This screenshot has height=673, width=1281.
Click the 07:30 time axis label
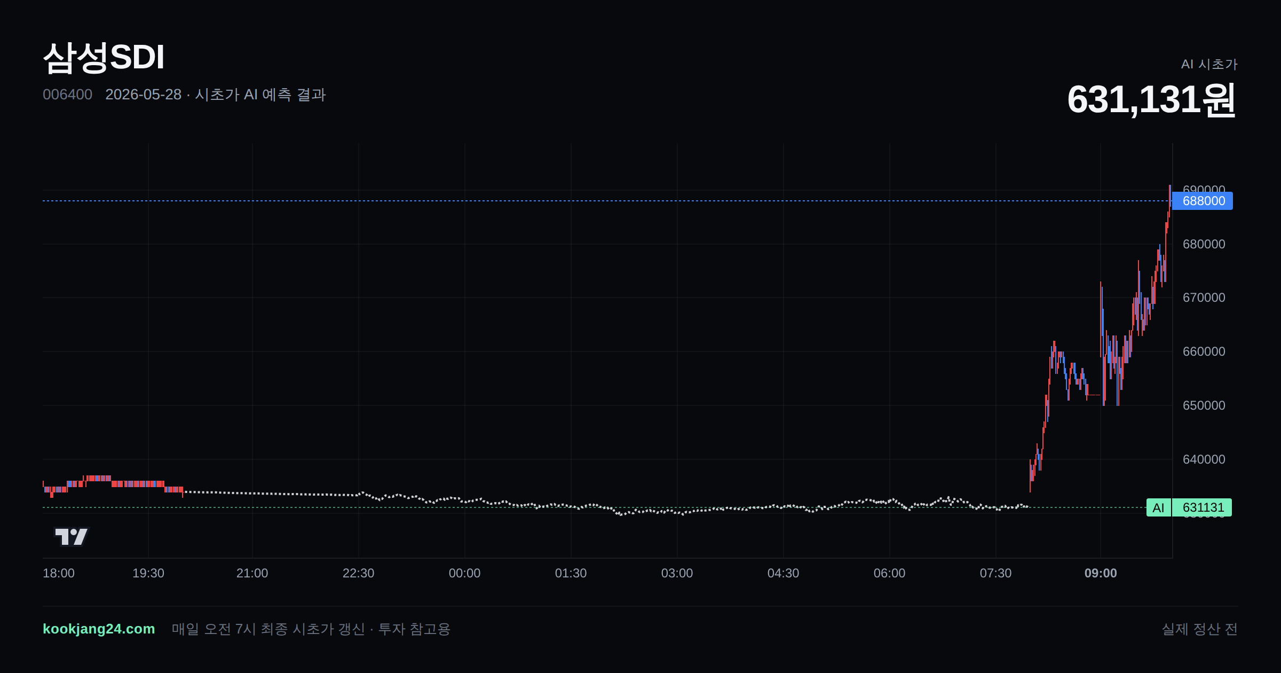coord(996,573)
